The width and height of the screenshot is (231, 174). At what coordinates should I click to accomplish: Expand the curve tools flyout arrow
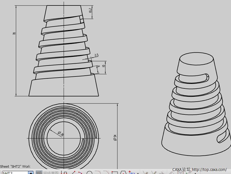(x=138, y=173)
